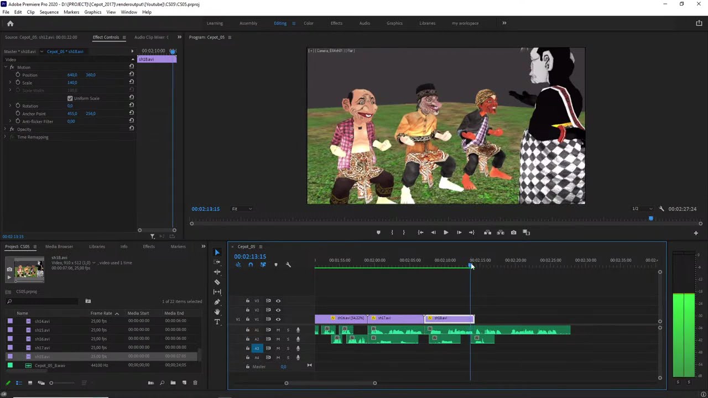Open the Fit zoom level dropdown

[242, 209]
